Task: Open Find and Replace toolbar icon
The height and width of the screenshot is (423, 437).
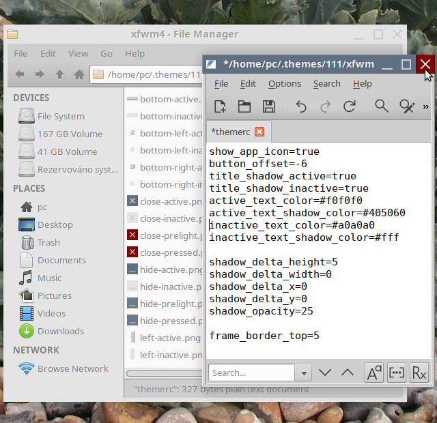Action: click(x=407, y=106)
